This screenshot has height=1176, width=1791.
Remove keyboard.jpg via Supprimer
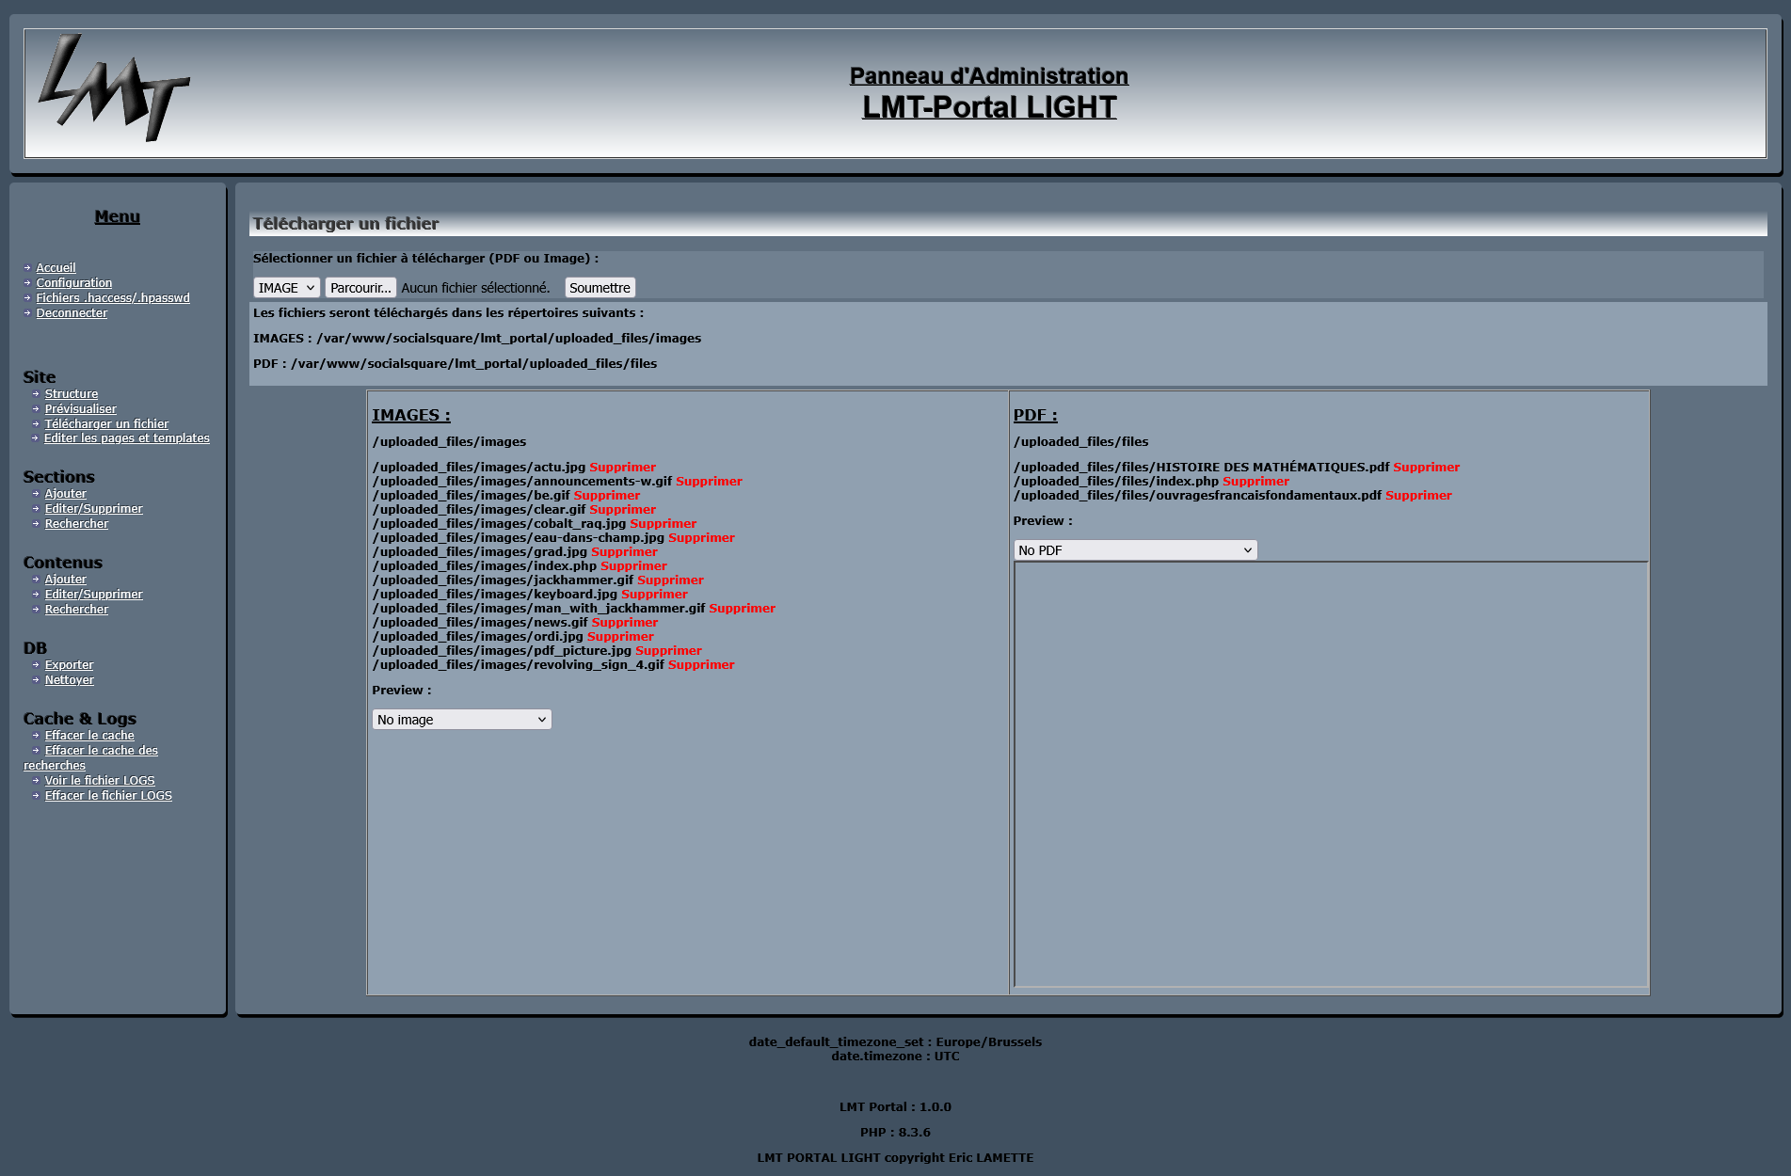click(x=654, y=595)
